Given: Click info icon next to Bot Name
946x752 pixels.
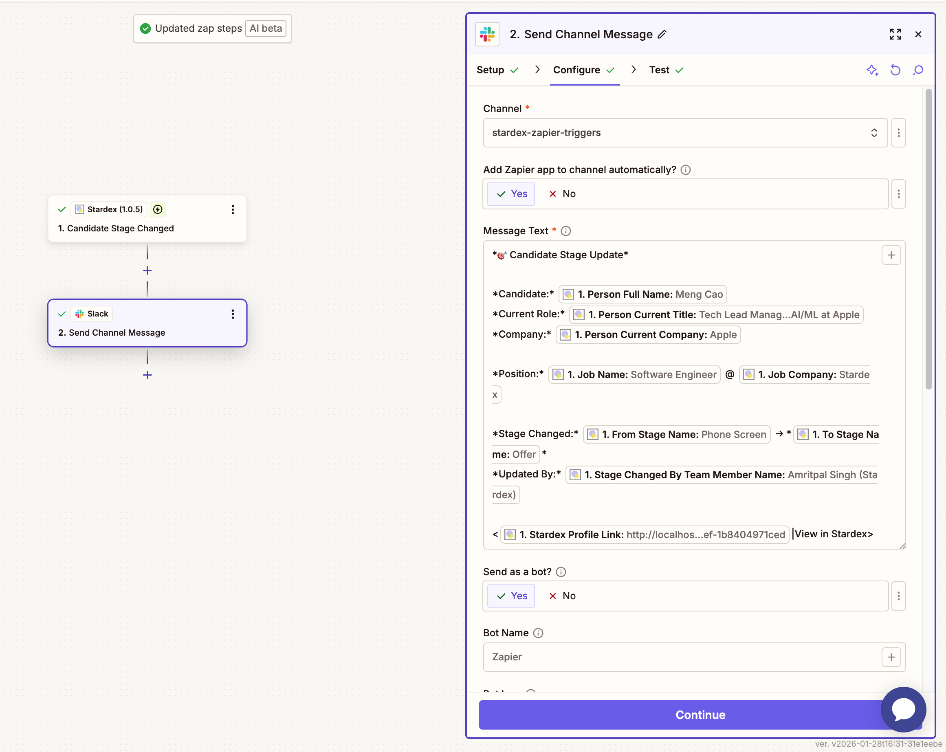Looking at the screenshot, I should 538,633.
